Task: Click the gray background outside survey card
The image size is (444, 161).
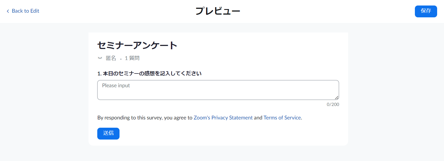Action: click(44, 91)
